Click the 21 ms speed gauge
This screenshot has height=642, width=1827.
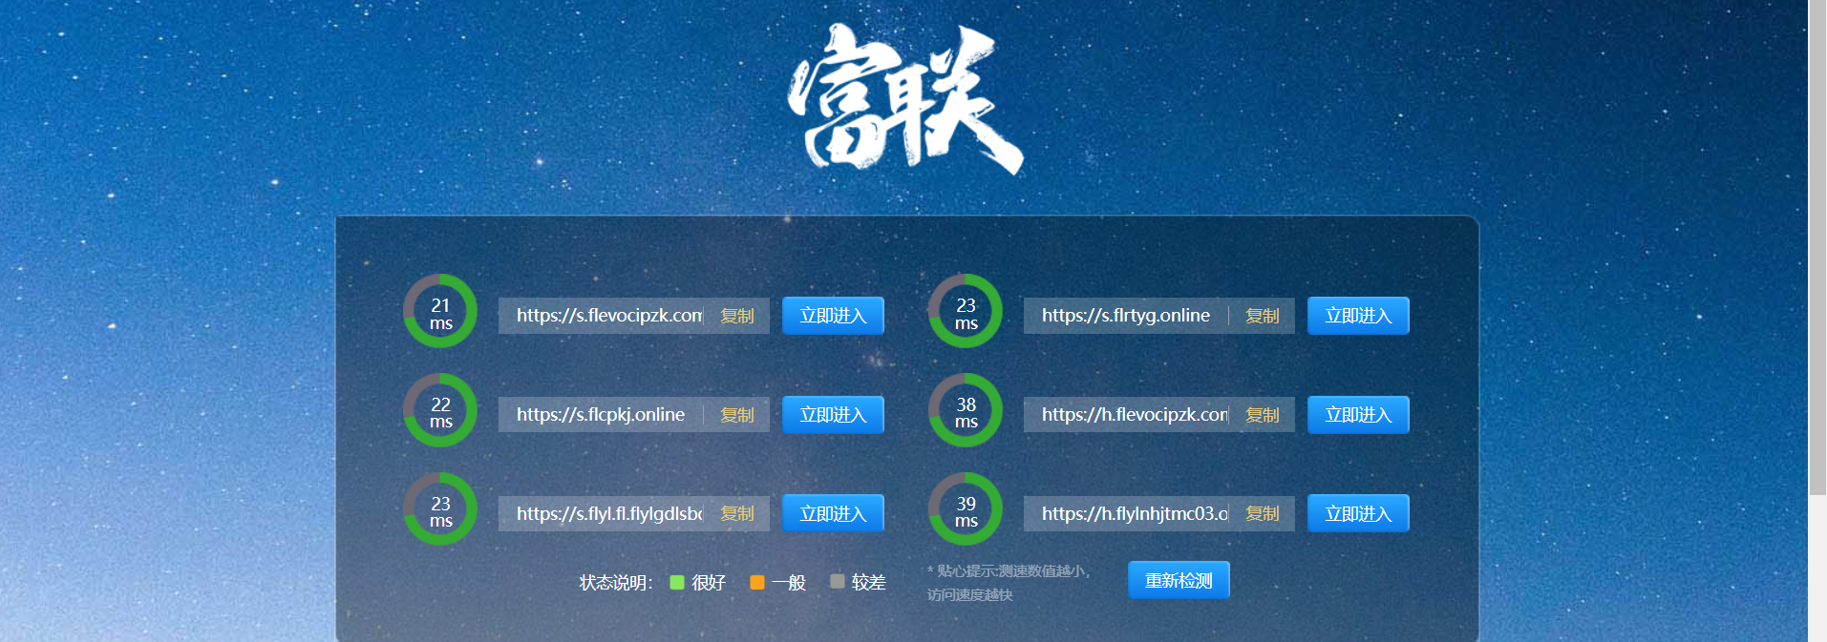click(440, 311)
